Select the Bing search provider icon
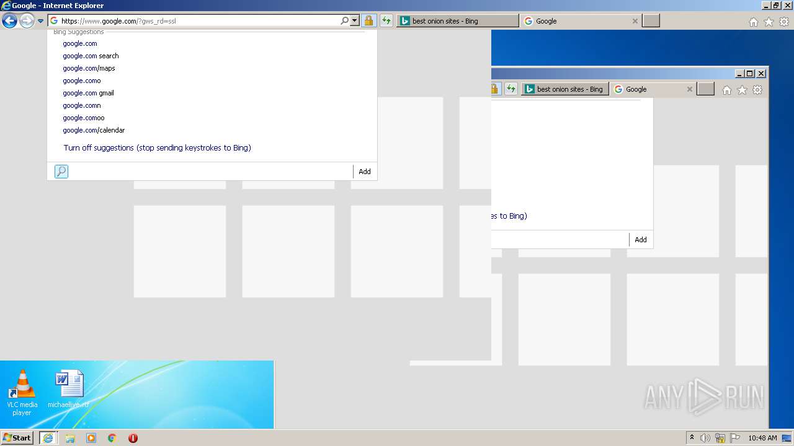Screen dimensions: 794x446 point(61,172)
